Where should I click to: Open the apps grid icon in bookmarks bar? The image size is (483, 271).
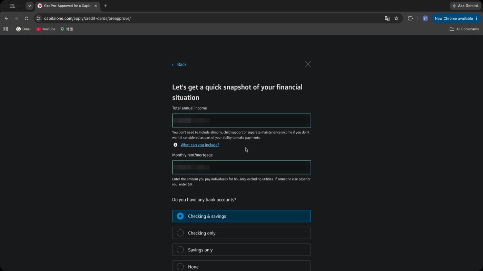6,29
